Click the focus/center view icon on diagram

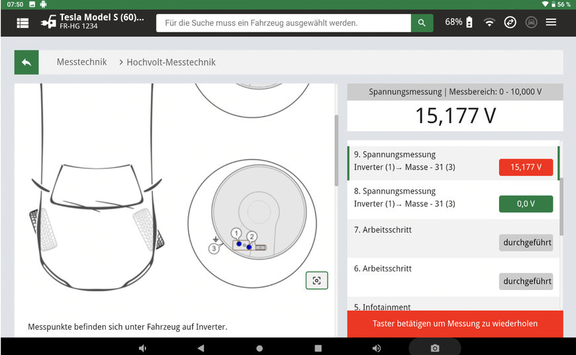pos(316,281)
